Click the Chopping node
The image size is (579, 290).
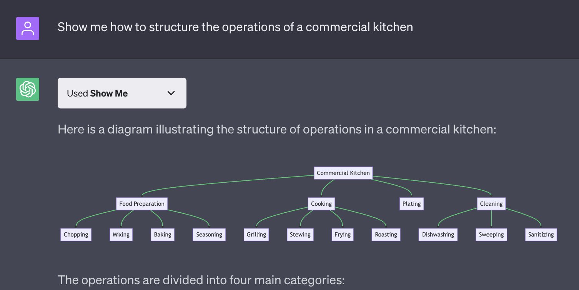[76, 235]
